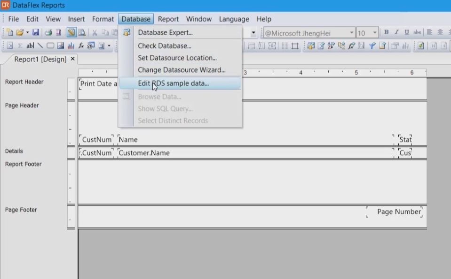
Task: Select the Insert Text Object tool
Action: point(30,46)
